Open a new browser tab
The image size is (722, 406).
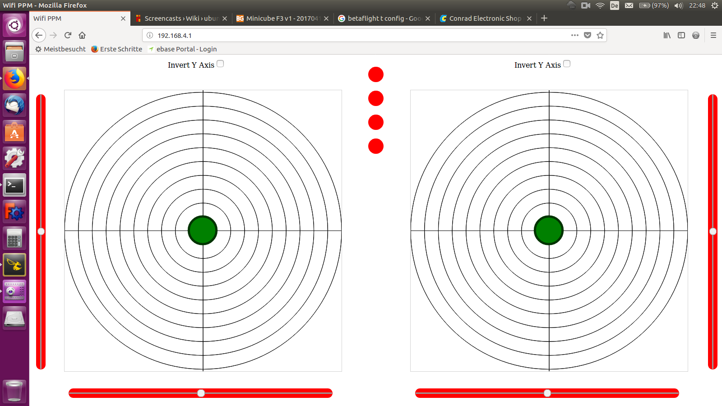tap(544, 18)
